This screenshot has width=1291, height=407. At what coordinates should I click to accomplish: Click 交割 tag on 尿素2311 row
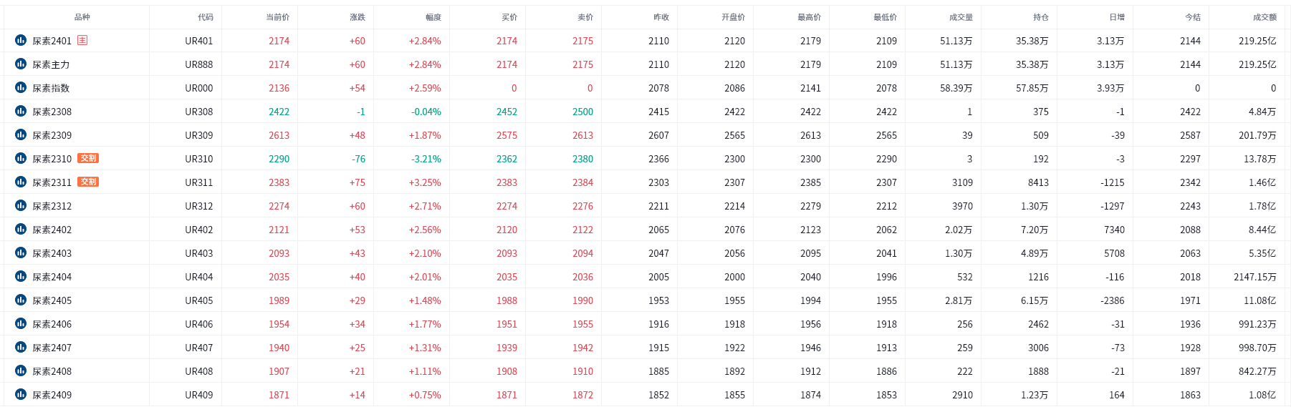click(x=88, y=182)
